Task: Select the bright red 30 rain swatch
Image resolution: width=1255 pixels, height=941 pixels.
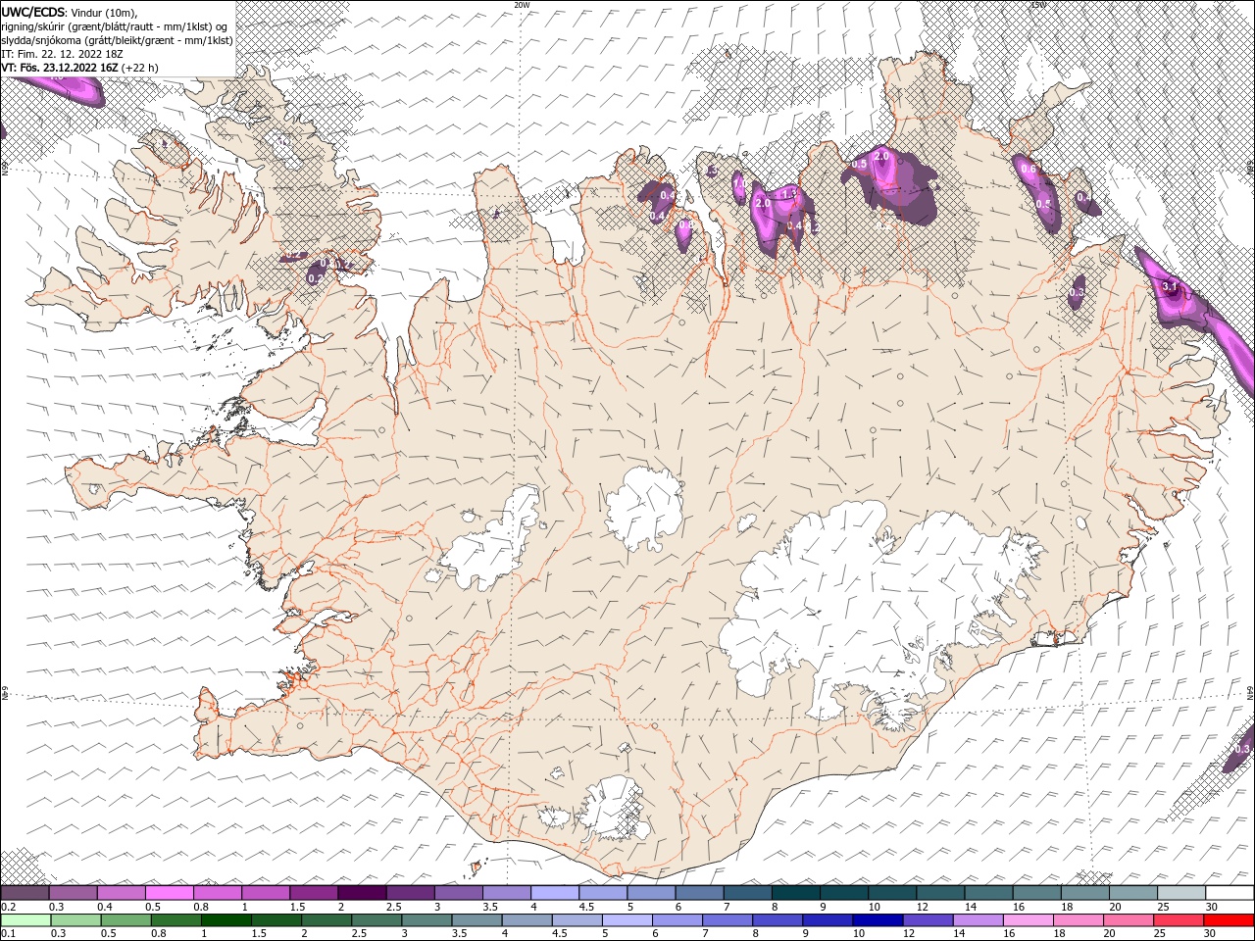Action: (1230, 920)
